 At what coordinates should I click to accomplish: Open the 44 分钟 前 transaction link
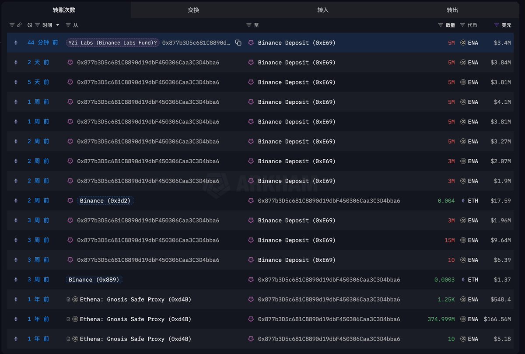click(x=42, y=43)
